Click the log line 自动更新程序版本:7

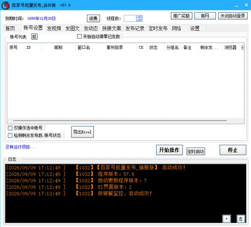[x=76, y=180]
